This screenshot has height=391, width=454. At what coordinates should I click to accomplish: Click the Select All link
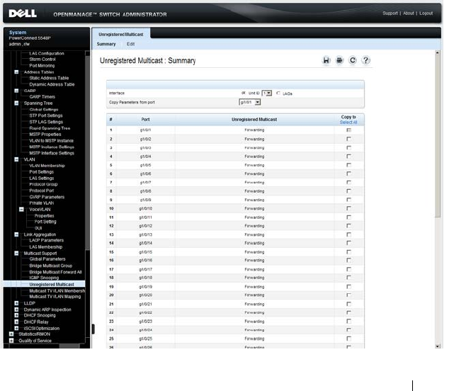click(348, 123)
